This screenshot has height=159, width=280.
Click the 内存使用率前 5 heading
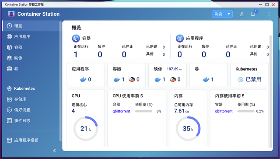pos(230,96)
